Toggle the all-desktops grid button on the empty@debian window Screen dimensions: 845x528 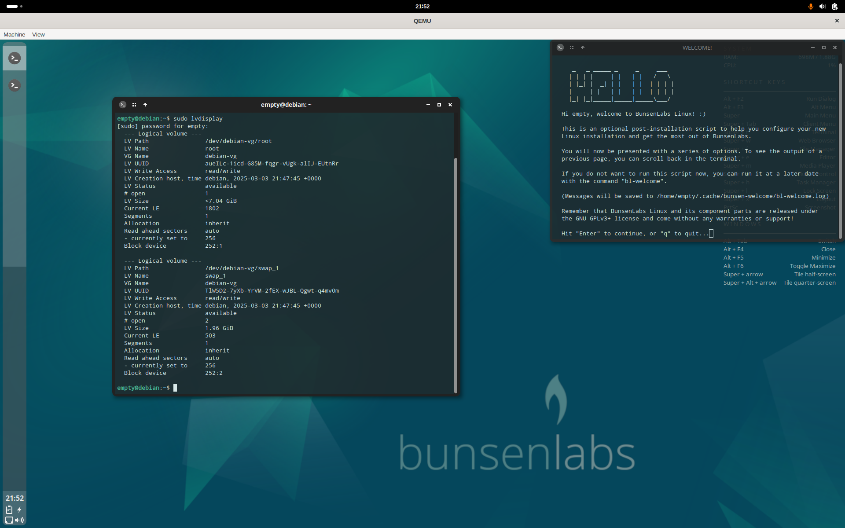(134, 105)
